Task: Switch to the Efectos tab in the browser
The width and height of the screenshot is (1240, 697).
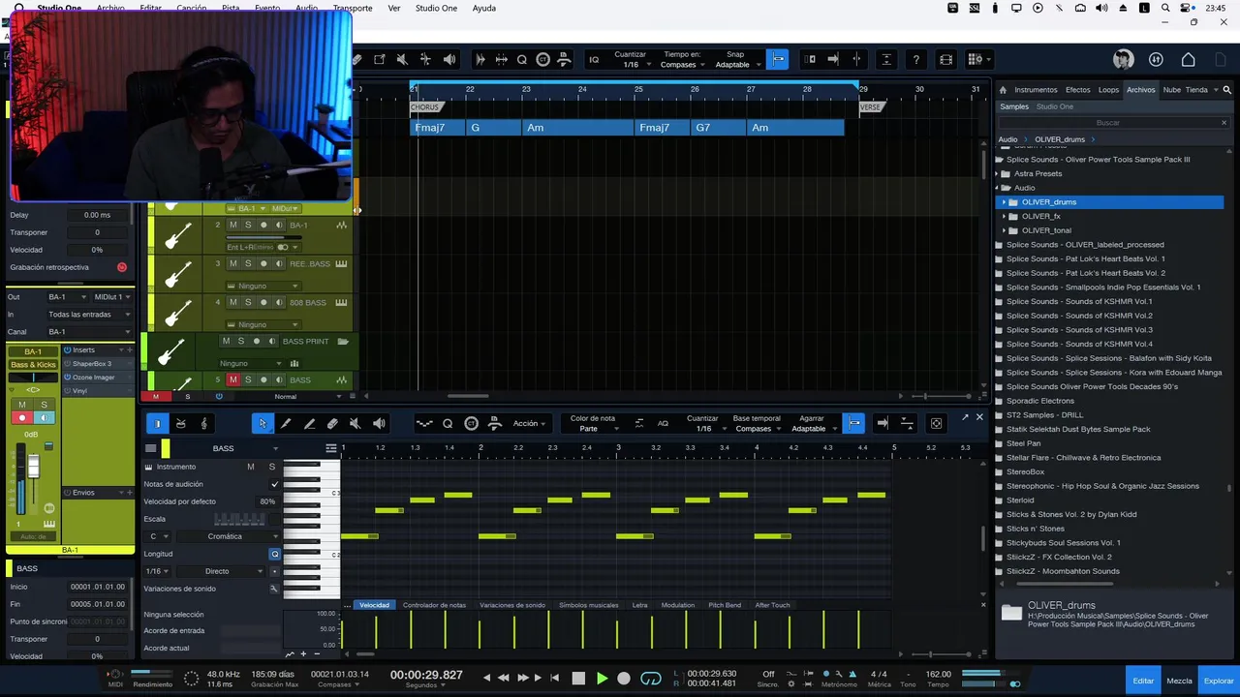Action: tap(1077, 90)
